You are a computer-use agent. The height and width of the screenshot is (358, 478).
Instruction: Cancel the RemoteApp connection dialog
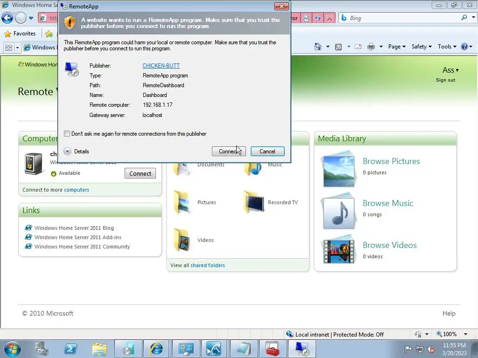click(267, 151)
